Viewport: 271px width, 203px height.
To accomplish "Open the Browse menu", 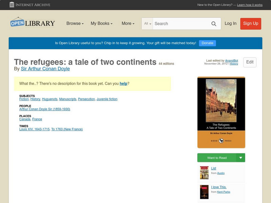I will pos(74,24).
